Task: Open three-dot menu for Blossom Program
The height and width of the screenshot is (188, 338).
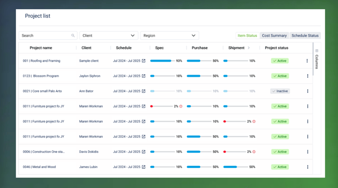Action: point(308,76)
